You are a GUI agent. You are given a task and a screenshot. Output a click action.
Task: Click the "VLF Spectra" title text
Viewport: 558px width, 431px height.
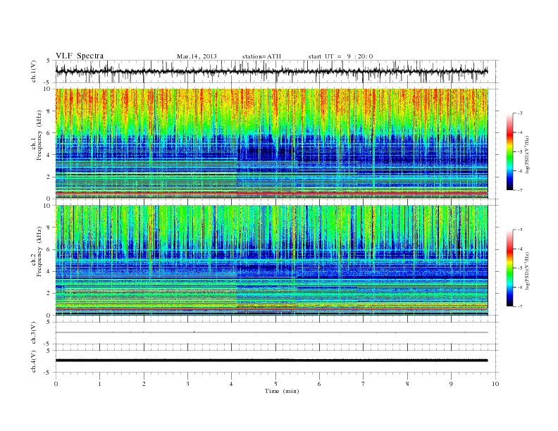pyautogui.click(x=80, y=56)
